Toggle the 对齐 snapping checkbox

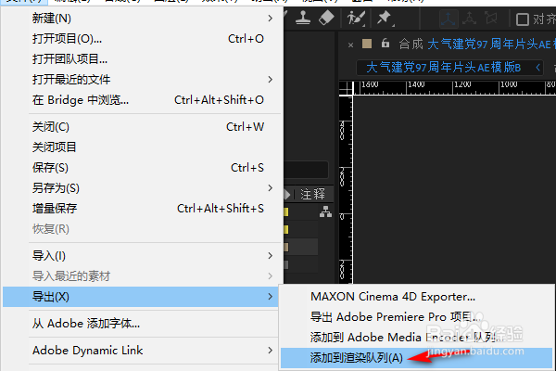pyautogui.click(x=523, y=19)
